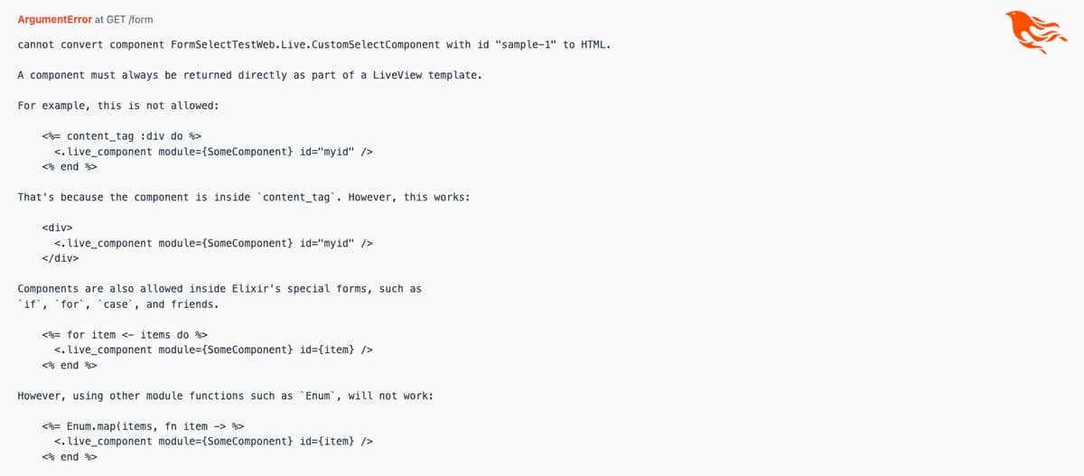Image resolution: width=1084 pixels, height=476 pixels.
Task: Click 'However, using other module functions' sentence
Action: [225, 396]
